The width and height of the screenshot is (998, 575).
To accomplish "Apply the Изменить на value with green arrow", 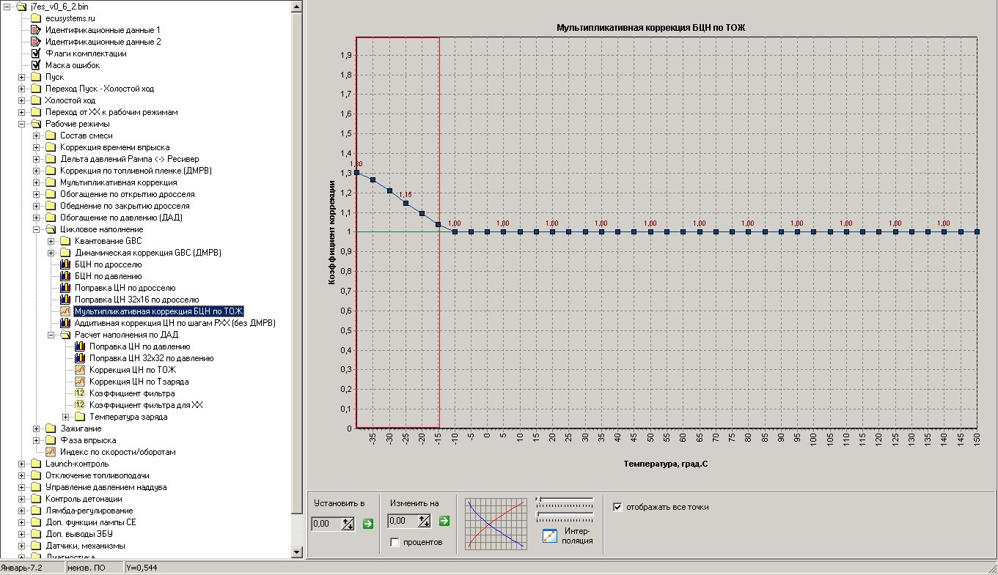I will pyautogui.click(x=444, y=521).
